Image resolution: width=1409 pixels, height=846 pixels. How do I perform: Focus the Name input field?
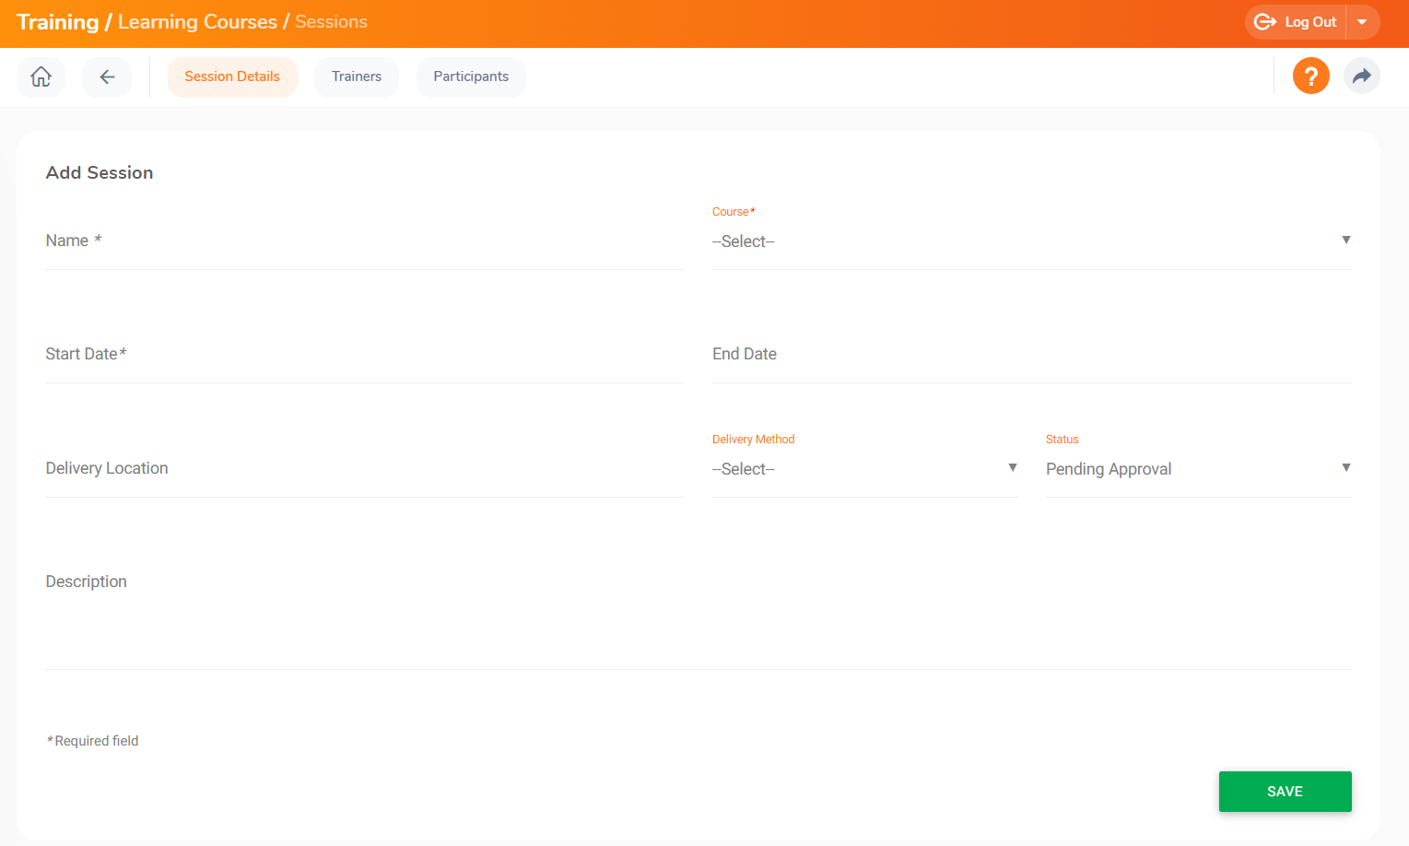(365, 241)
